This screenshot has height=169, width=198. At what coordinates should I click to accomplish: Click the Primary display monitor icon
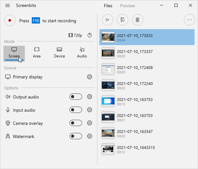[8, 77]
